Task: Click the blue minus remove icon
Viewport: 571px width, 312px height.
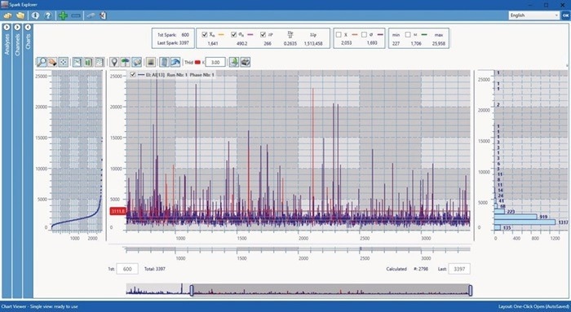Action: [76, 15]
